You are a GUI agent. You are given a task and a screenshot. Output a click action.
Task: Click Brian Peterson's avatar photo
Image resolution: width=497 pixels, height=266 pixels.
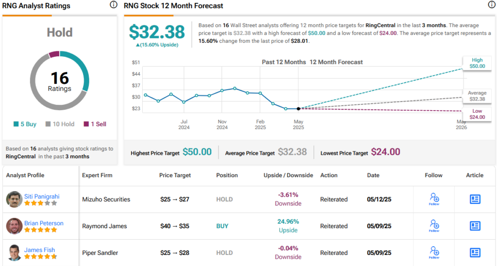(x=14, y=226)
